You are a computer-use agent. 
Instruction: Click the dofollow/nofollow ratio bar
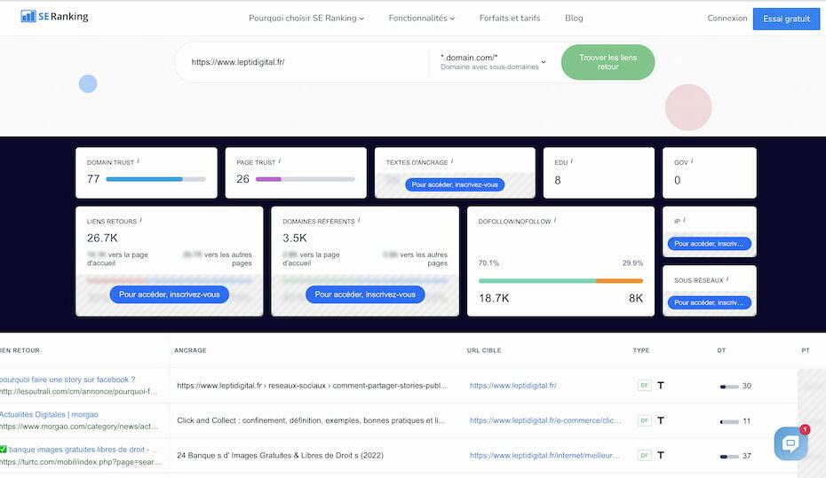point(560,281)
